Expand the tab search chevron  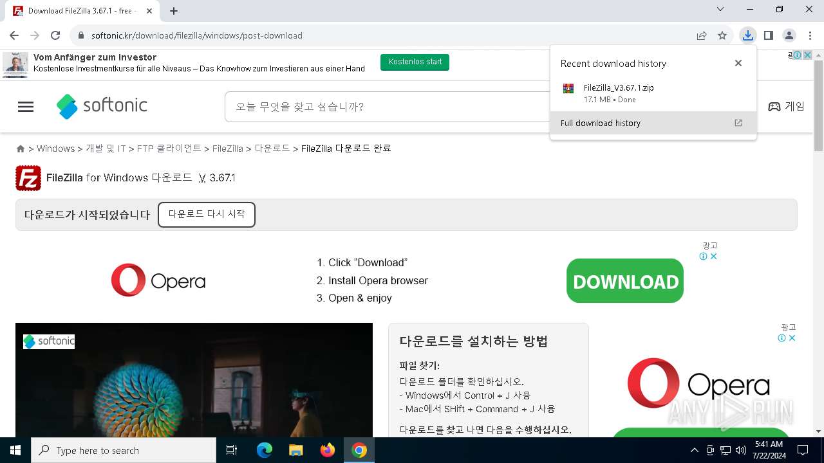720,9
